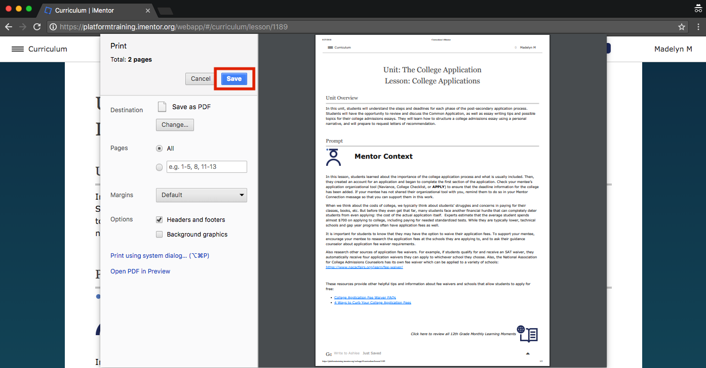Close the Curriculum | iMentor tab
This screenshot has height=368, width=706.
coord(148,11)
